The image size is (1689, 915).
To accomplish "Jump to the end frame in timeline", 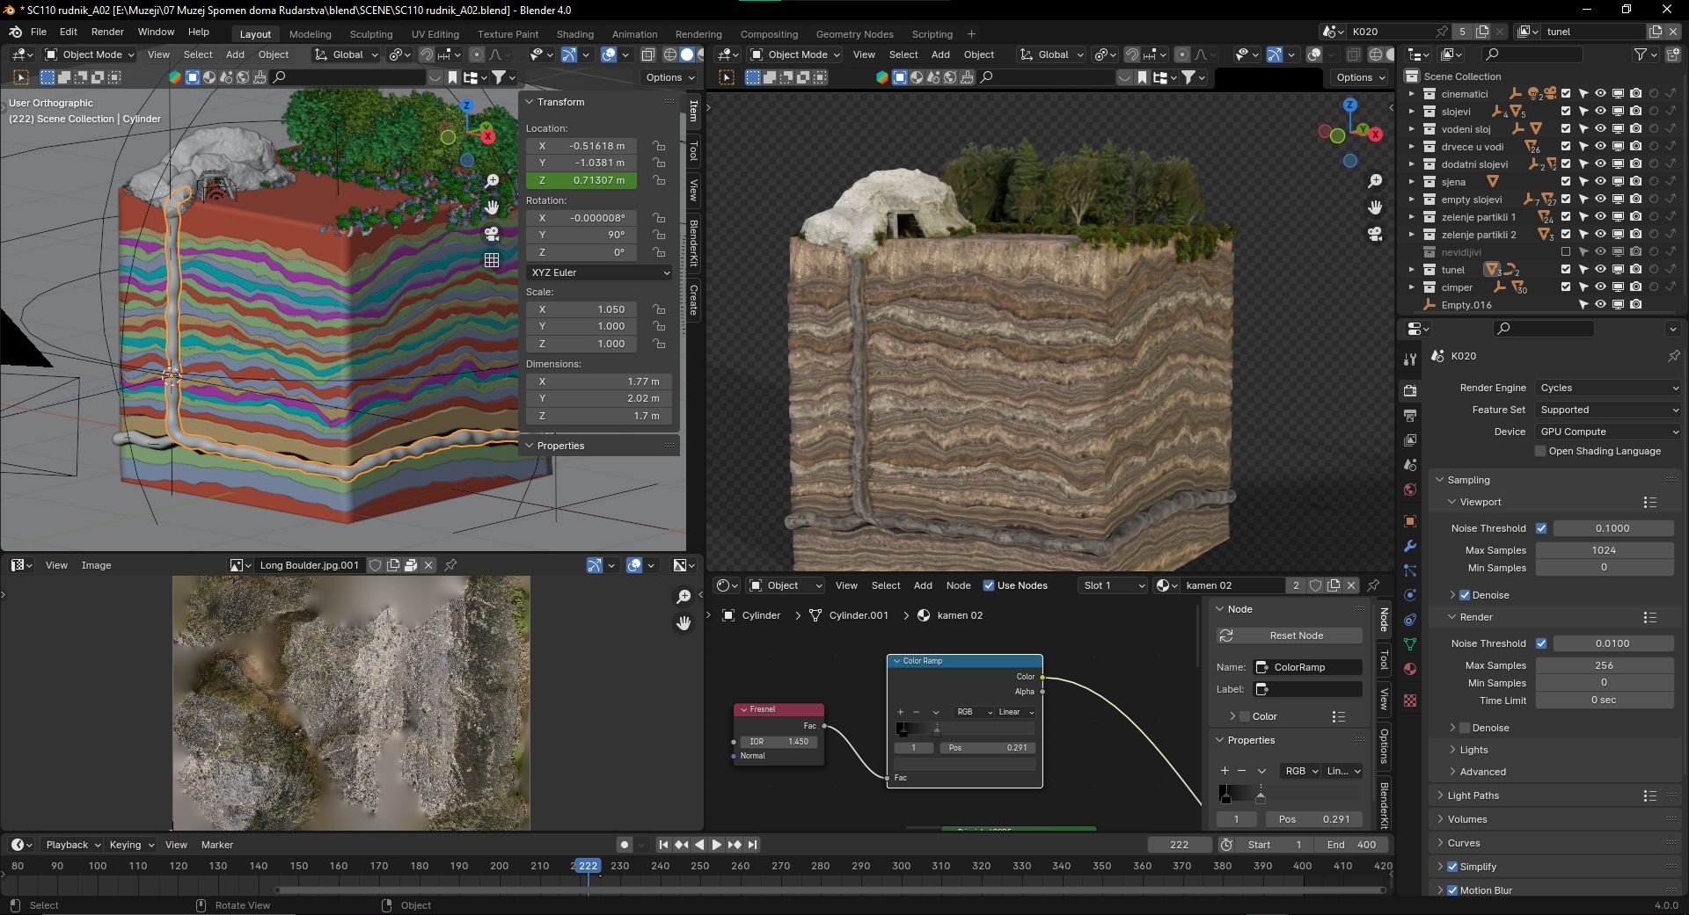I will click(753, 845).
